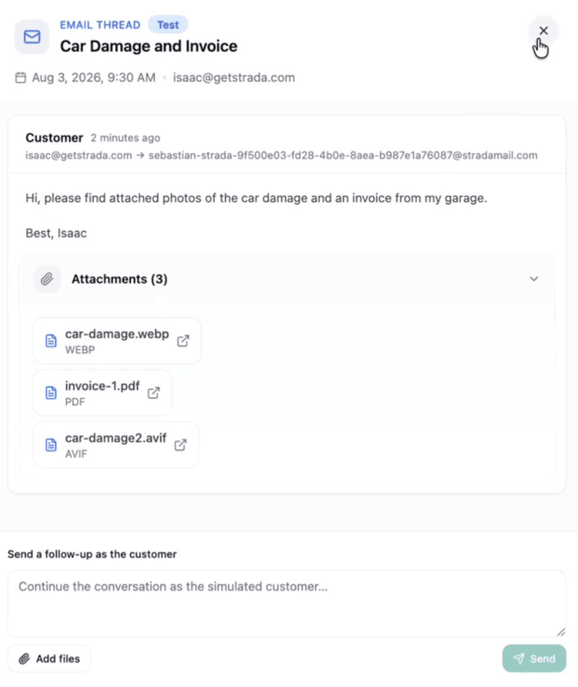This screenshot has height=687, width=578.
Task: Focus the follow-up message text area
Action: pyautogui.click(x=287, y=603)
